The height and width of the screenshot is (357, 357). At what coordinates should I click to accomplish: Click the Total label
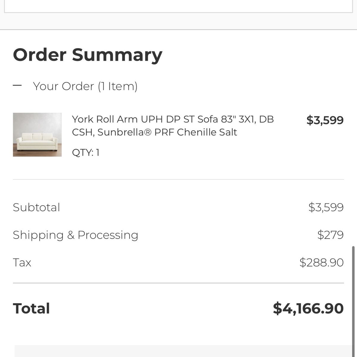pos(31,309)
